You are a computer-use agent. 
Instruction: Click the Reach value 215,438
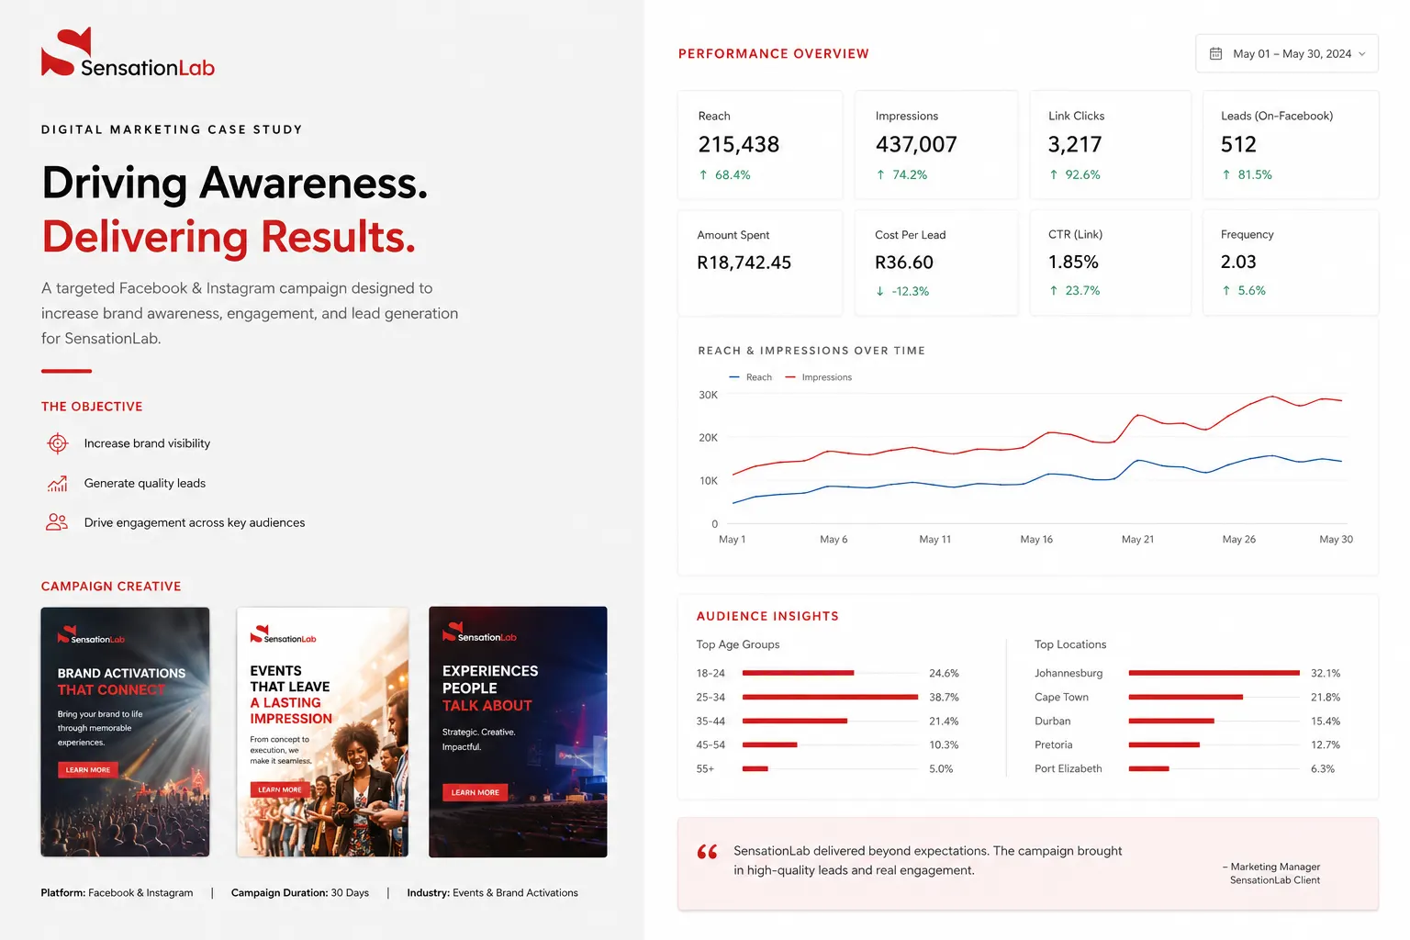(738, 145)
